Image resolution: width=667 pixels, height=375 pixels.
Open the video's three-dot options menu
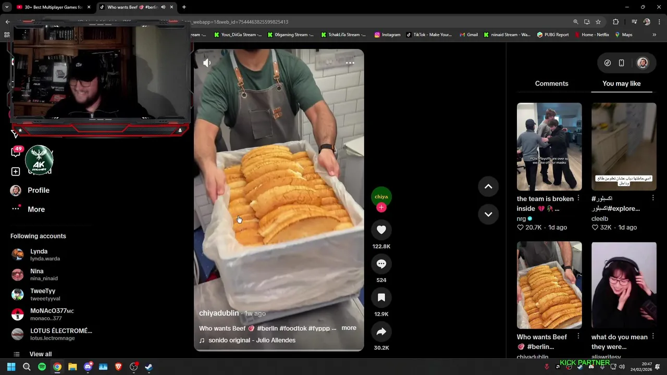(350, 63)
